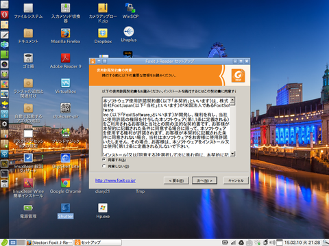Launch Google Chrome from desktop
The height and width of the screenshot is (246, 329).
click(x=66, y=186)
